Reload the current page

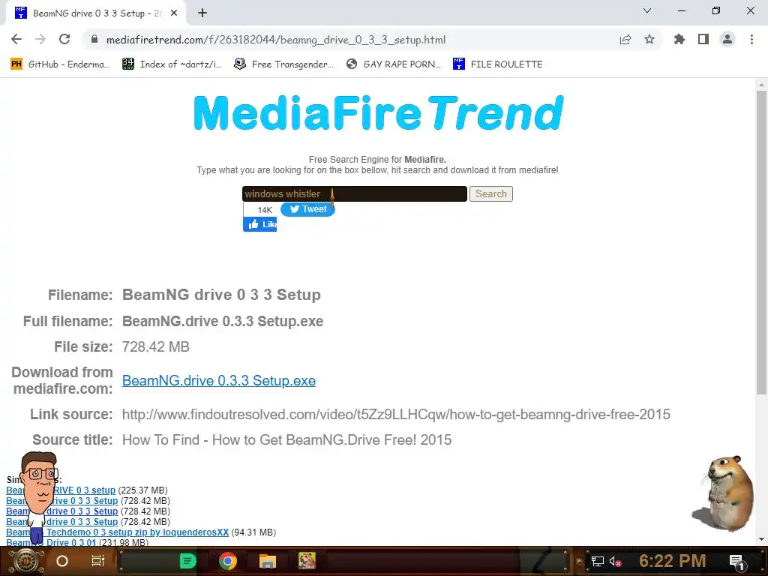(x=64, y=39)
